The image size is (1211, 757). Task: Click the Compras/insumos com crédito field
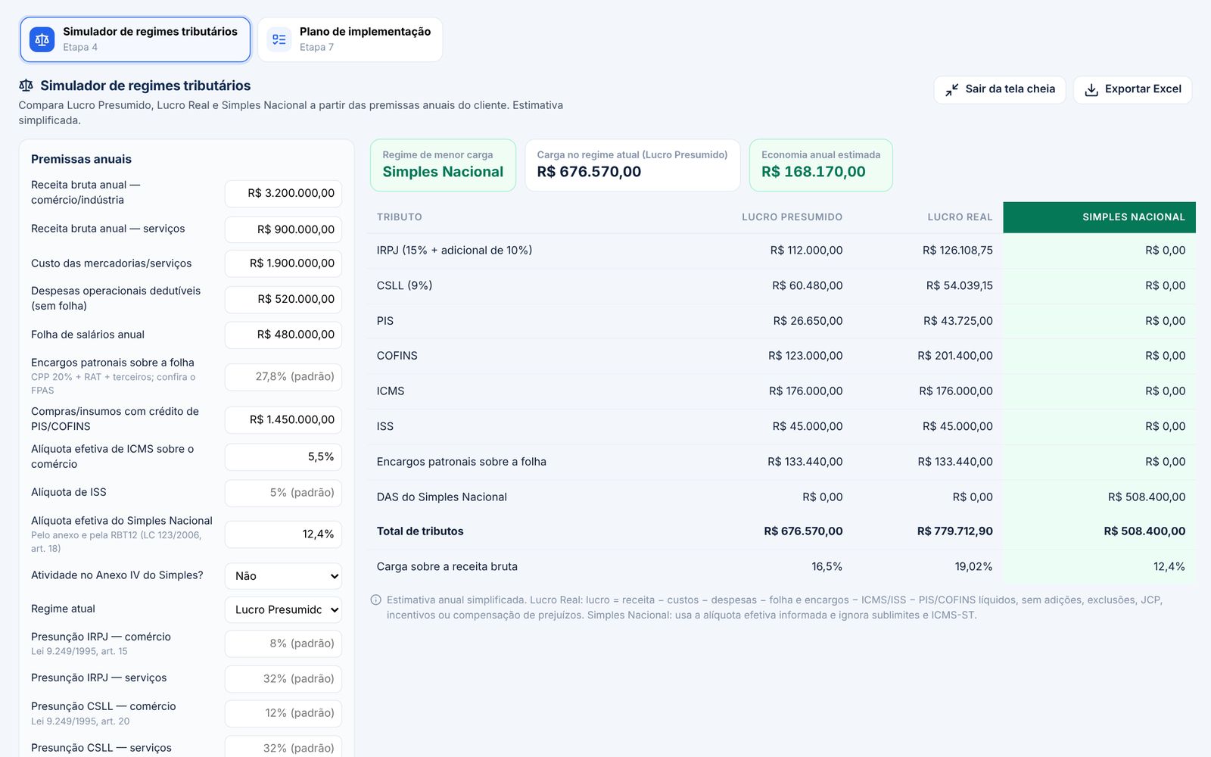[x=283, y=419]
